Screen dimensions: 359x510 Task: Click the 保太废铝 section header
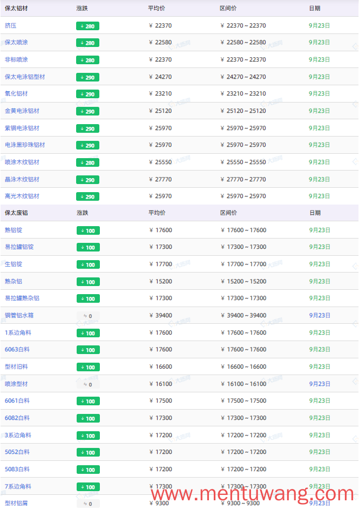point(16,213)
